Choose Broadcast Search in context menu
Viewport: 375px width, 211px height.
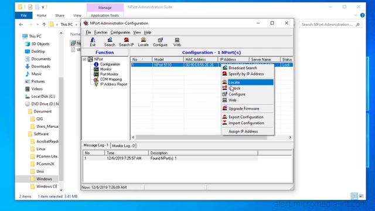point(247,68)
